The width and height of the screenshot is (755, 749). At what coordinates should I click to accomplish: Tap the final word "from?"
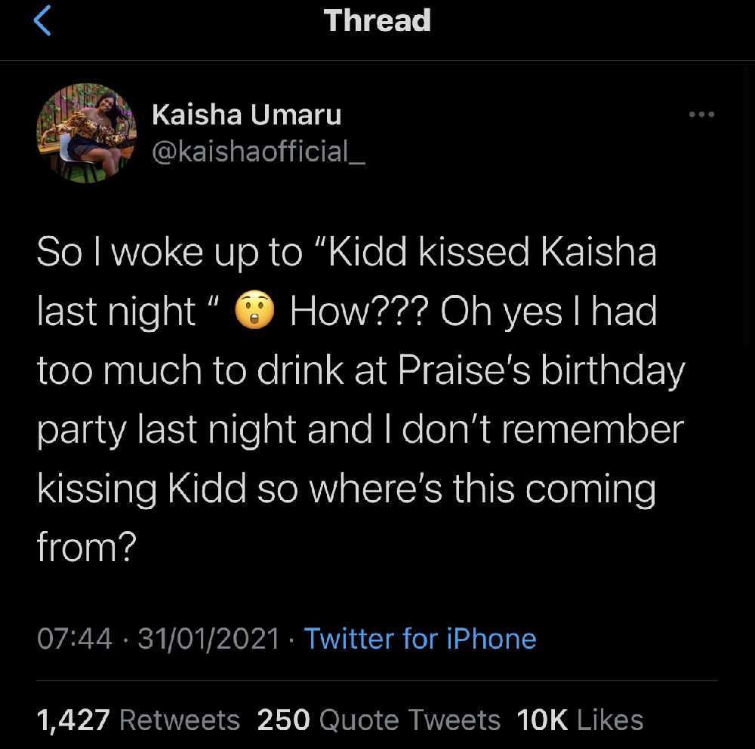(x=86, y=549)
